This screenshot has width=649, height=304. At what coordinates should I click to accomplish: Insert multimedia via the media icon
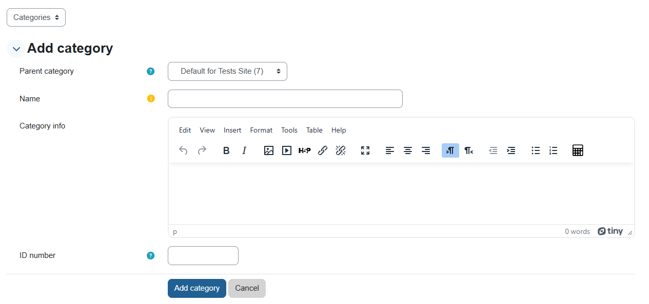287,150
